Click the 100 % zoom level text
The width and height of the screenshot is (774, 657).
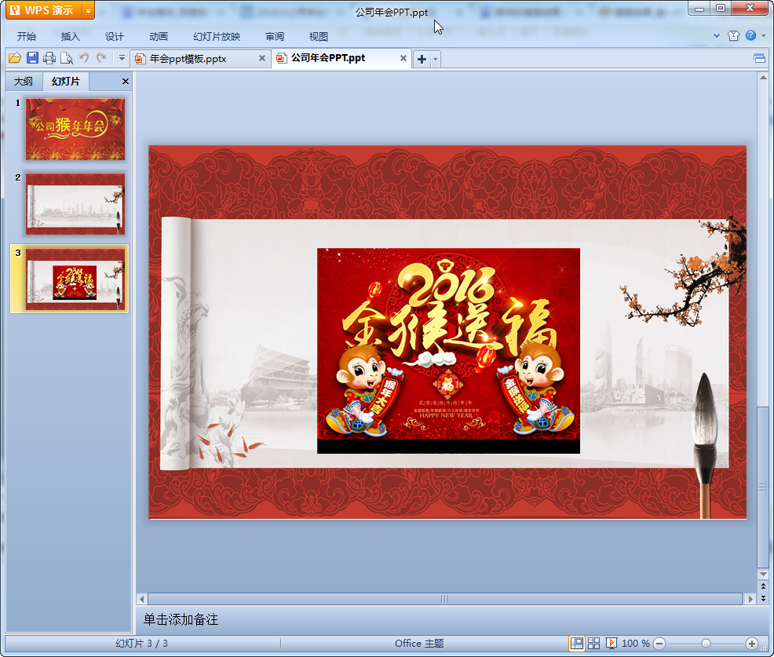635,643
